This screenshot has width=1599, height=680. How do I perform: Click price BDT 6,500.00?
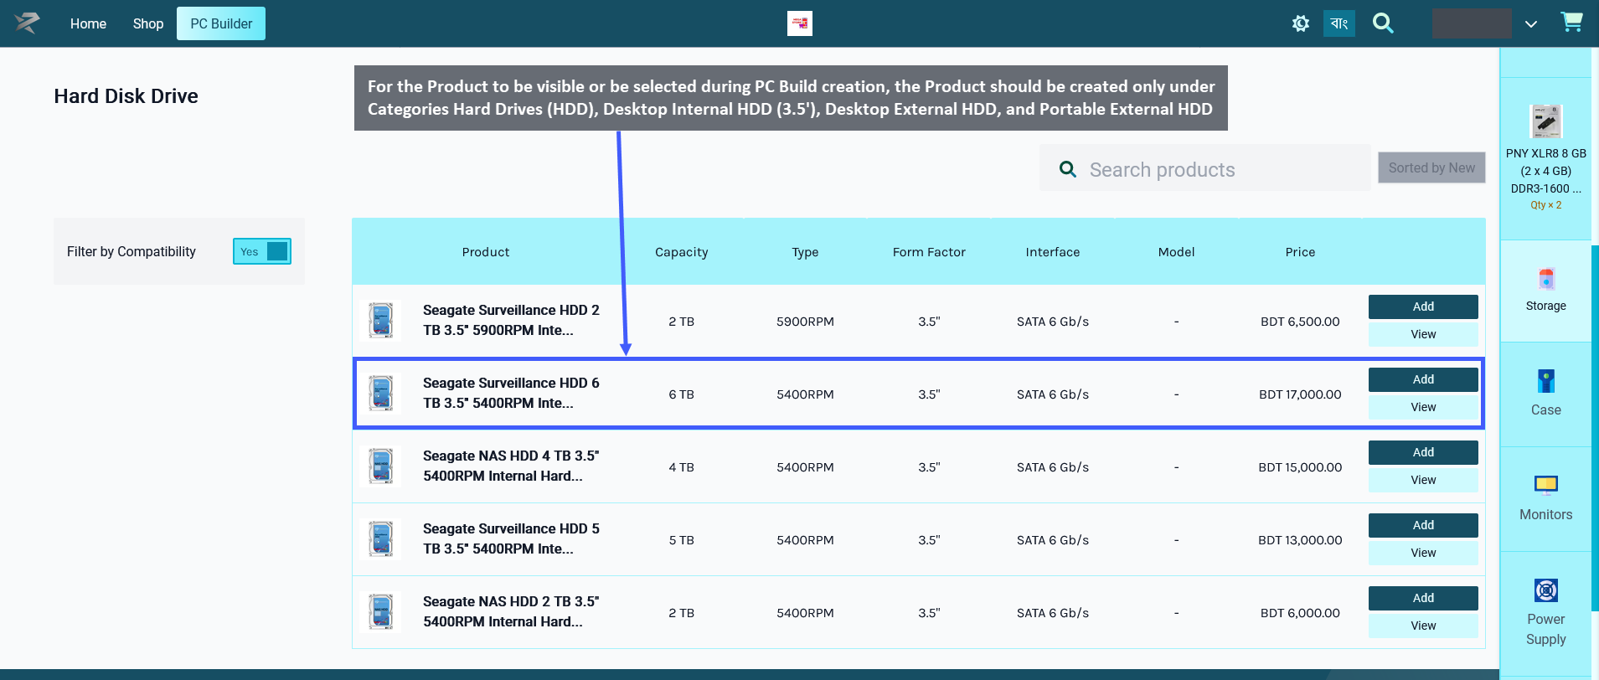(x=1300, y=322)
